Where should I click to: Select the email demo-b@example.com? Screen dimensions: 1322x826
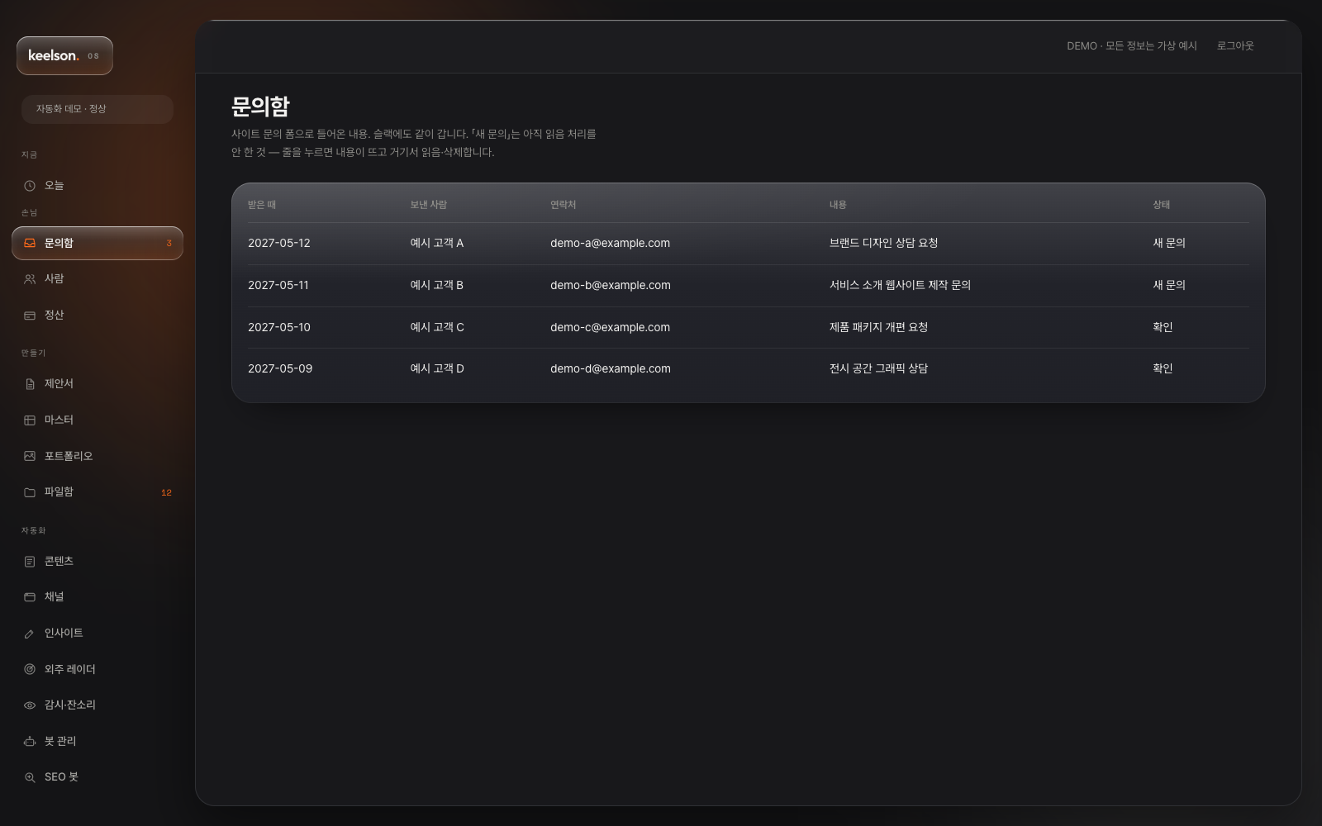point(611,286)
